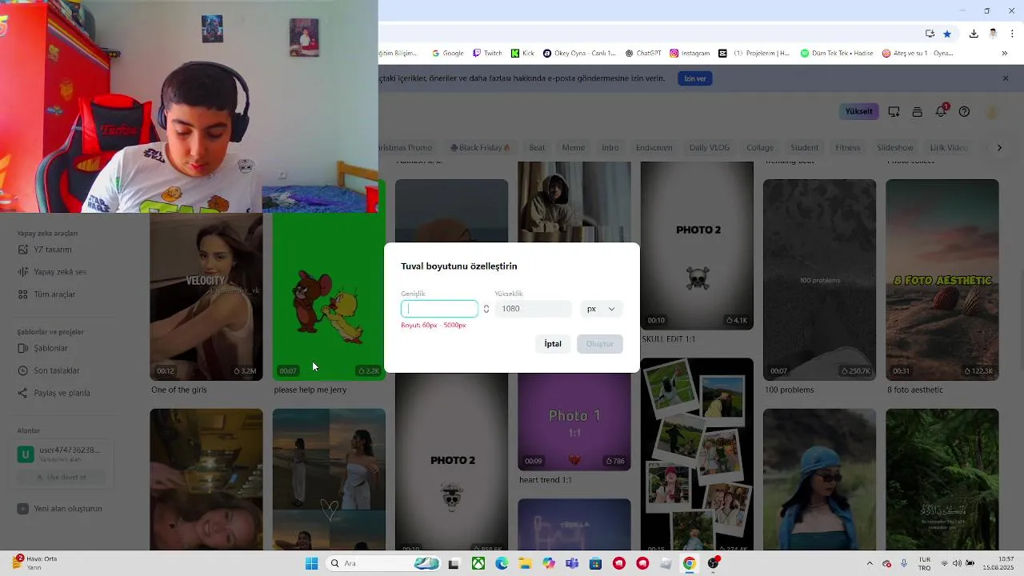Screen dimensions: 1024x576
Task: Click the bookmark star in address bar
Action: point(947,34)
